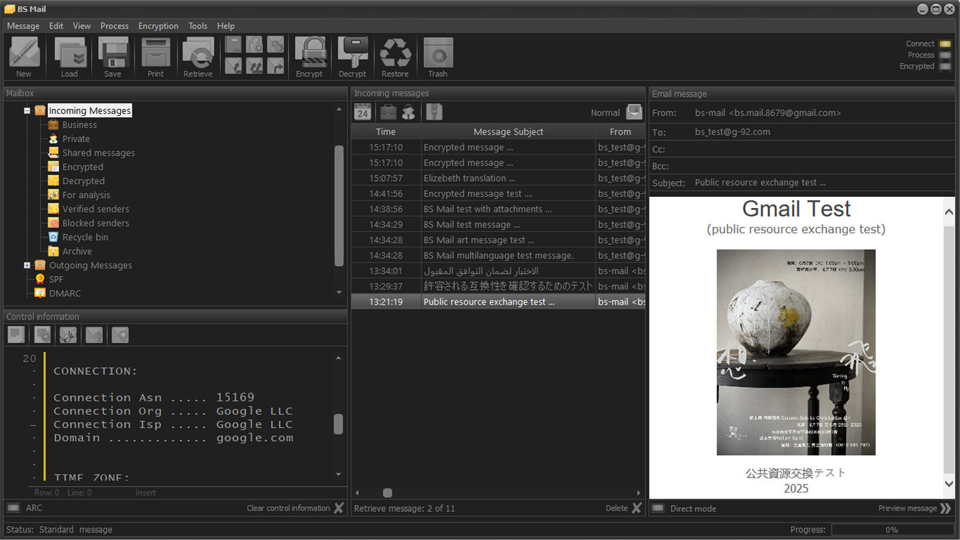The image size is (960, 540).
Task: Select the DMARC item in Mailbox tree
Action: pyautogui.click(x=65, y=294)
